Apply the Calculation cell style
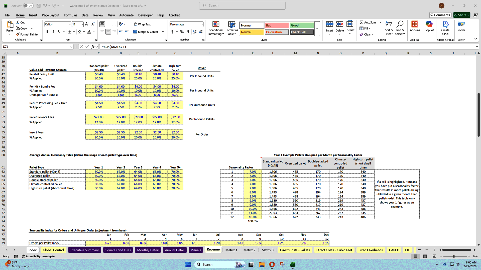 [276, 32]
